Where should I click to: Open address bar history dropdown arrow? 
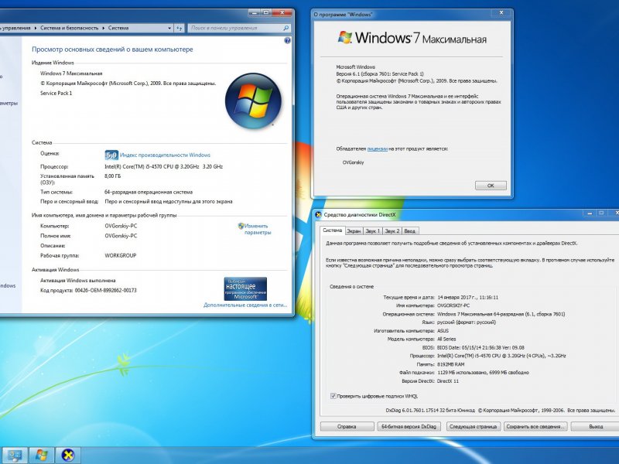pyautogui.click(x=169, y=28)
